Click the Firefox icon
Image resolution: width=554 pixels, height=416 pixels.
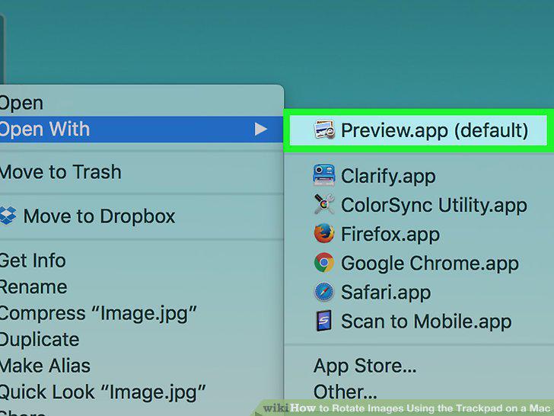click(324, 233)
